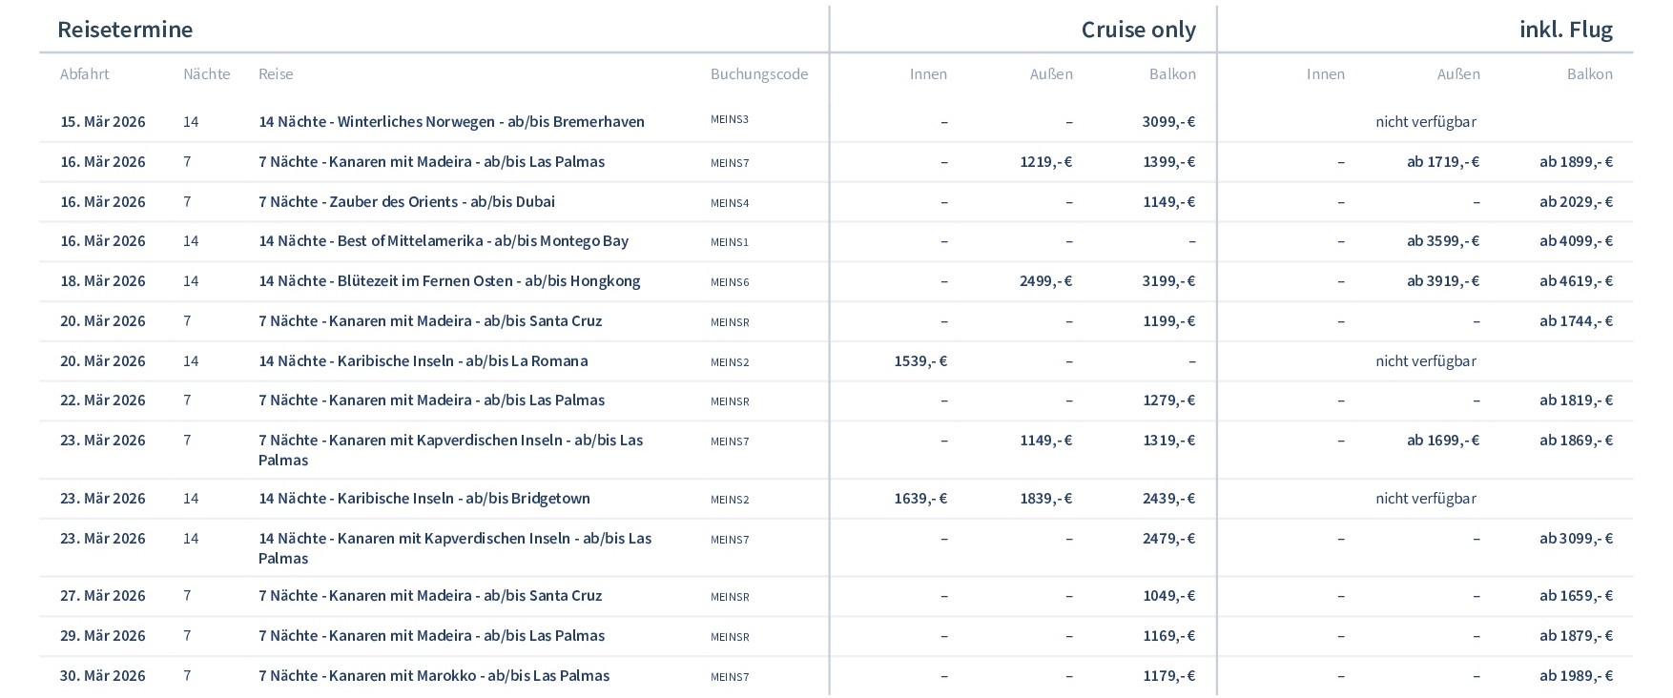Choose the ab 4099,- € Balkon flight price
This screenshot has height=698, width=1673.
(1576, 241)
